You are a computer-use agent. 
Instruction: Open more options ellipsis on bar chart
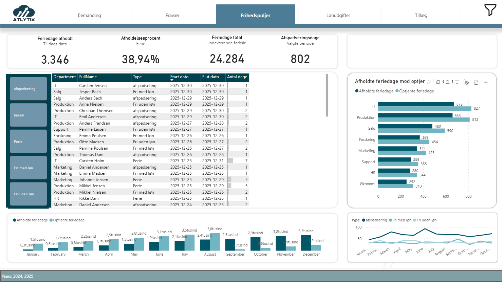tap(485, 82)
